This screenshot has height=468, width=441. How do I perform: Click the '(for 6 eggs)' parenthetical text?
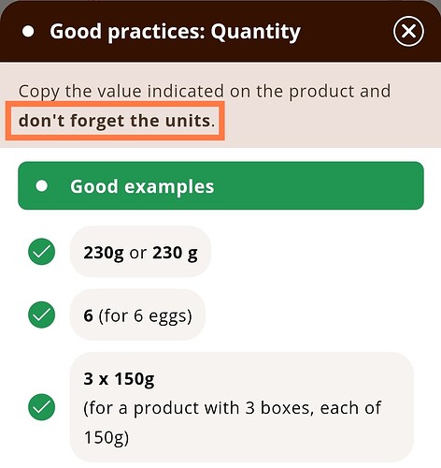coord(145,315)
